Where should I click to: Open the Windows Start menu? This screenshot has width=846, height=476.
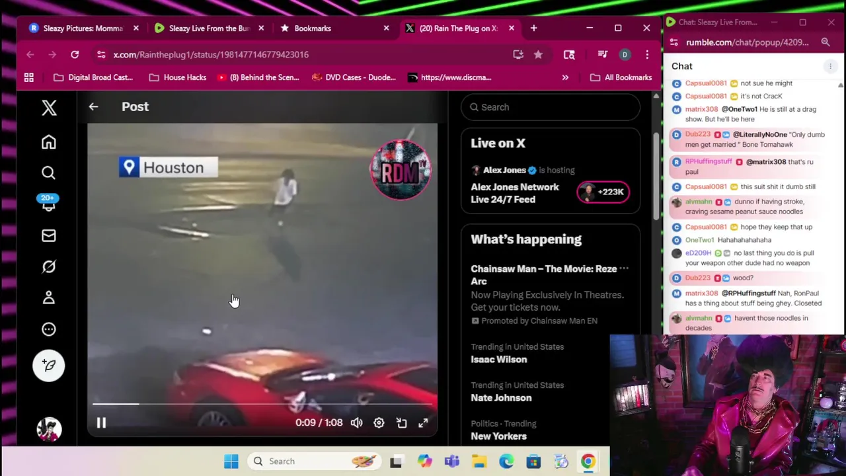(x=231, y=461)
